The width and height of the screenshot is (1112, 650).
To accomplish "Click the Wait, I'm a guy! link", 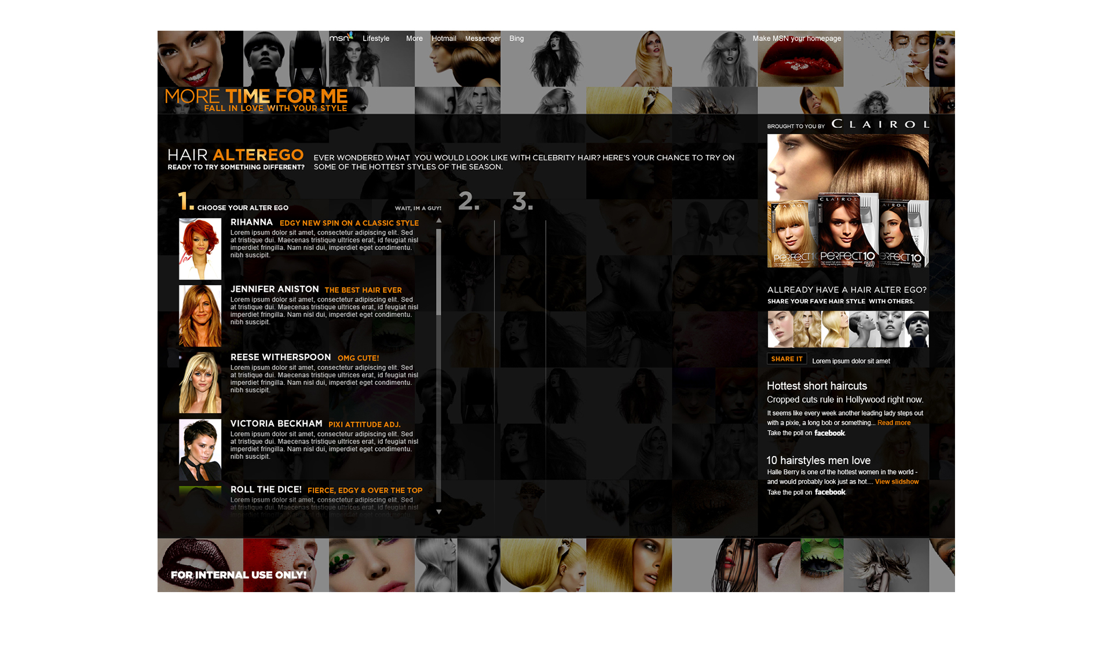I will [x=418, y=208].
